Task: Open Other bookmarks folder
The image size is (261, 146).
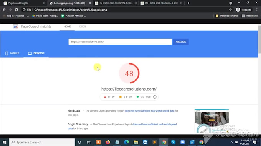Action: pyautogui.click(x=227, y=16)
